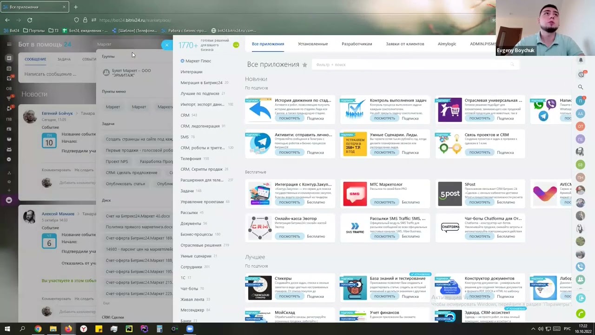
Task: Close the marketplace slider panel
Action: pos(167,45)
